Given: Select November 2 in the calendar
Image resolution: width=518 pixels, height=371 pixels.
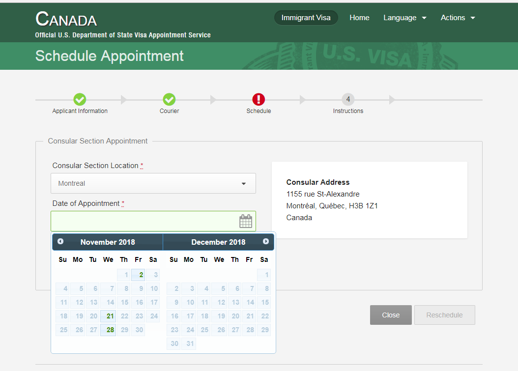Looking at the screenshot, I should [138, 275].
